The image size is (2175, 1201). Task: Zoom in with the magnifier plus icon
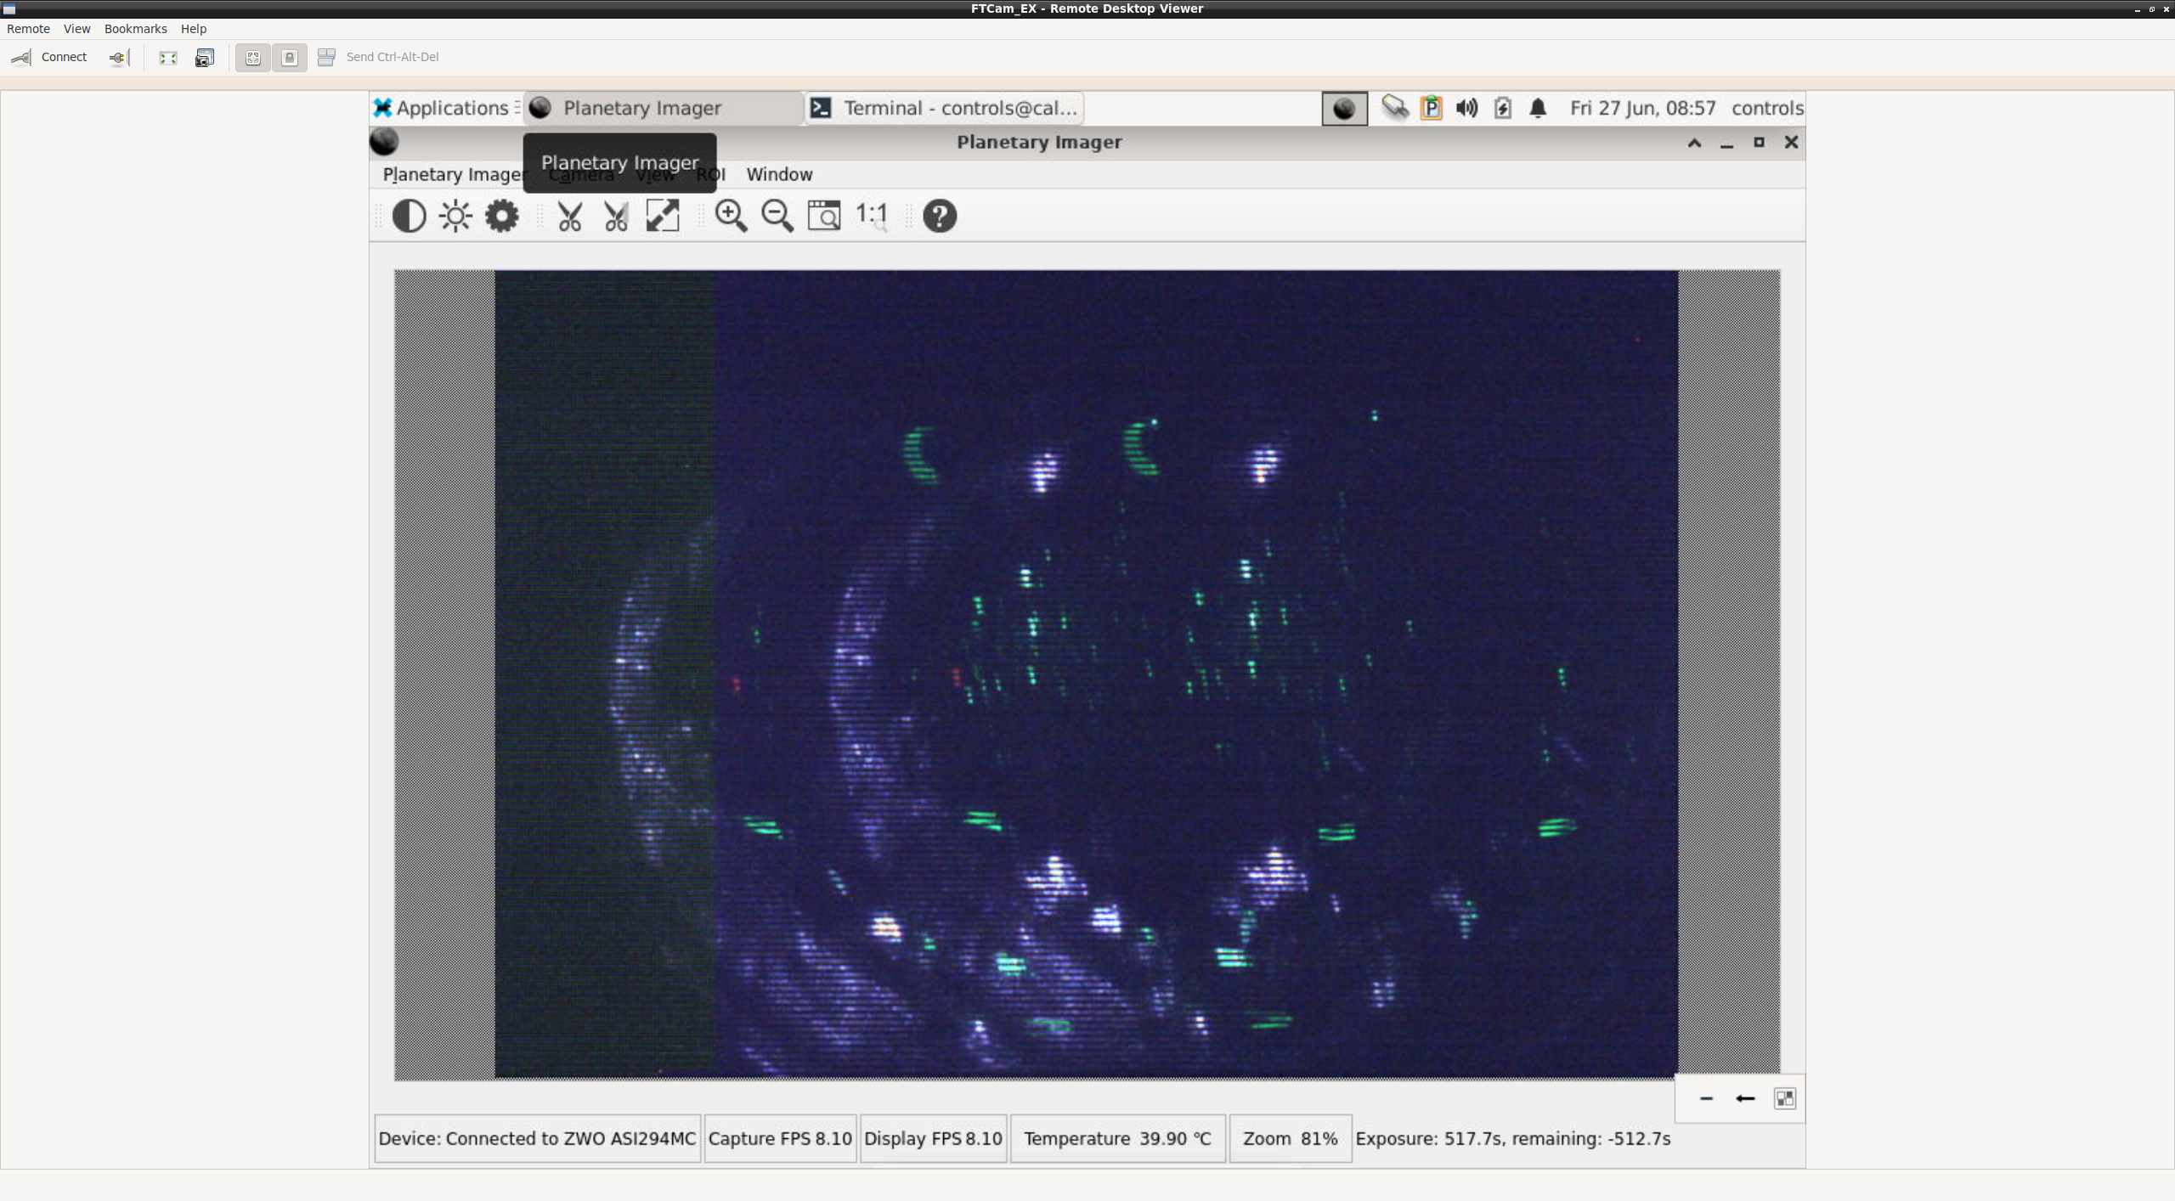(x=731, y=216)
